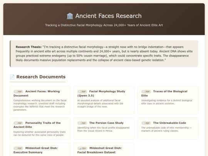The height and width of the screenshot is (156, 208).
Task: Click the museum building icon in header
Action: pos(70,16)
